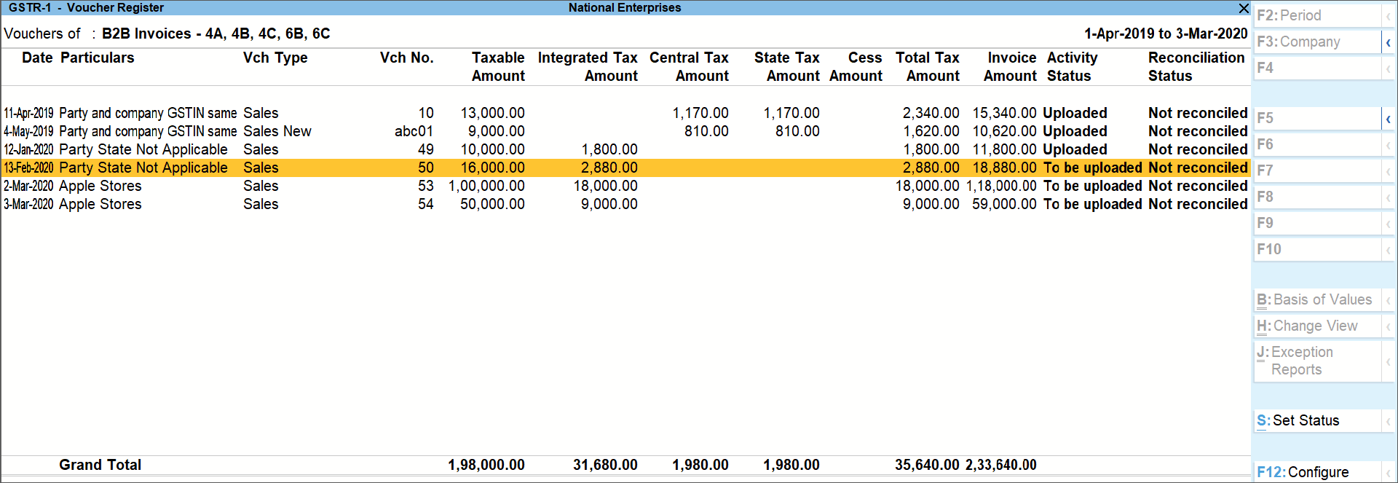
Task: Expand the chevron beside B: Basis of Values
Action: tap(1389, 300)
